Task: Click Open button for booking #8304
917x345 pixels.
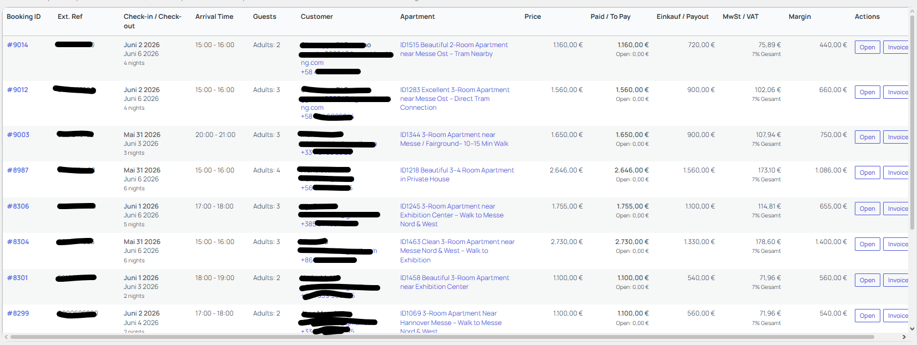Action: (867, 244)
